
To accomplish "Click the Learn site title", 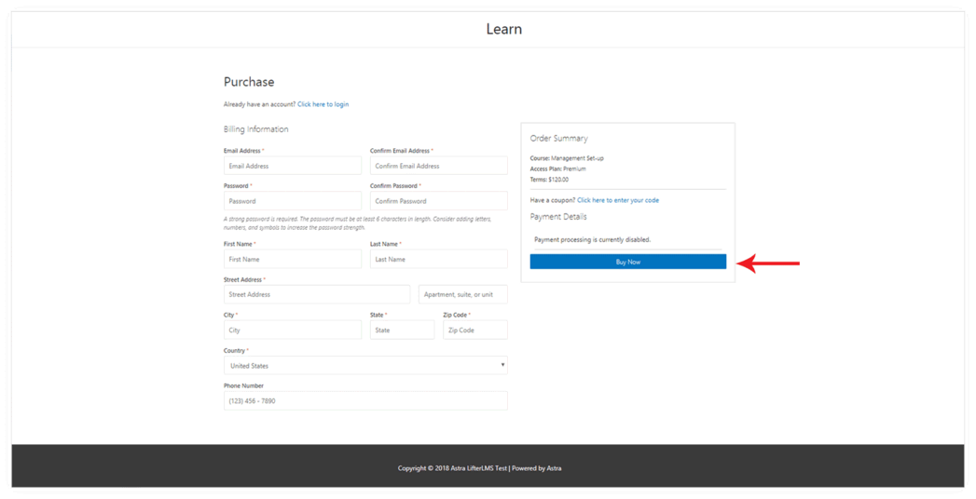I will (x=503, y=29).
